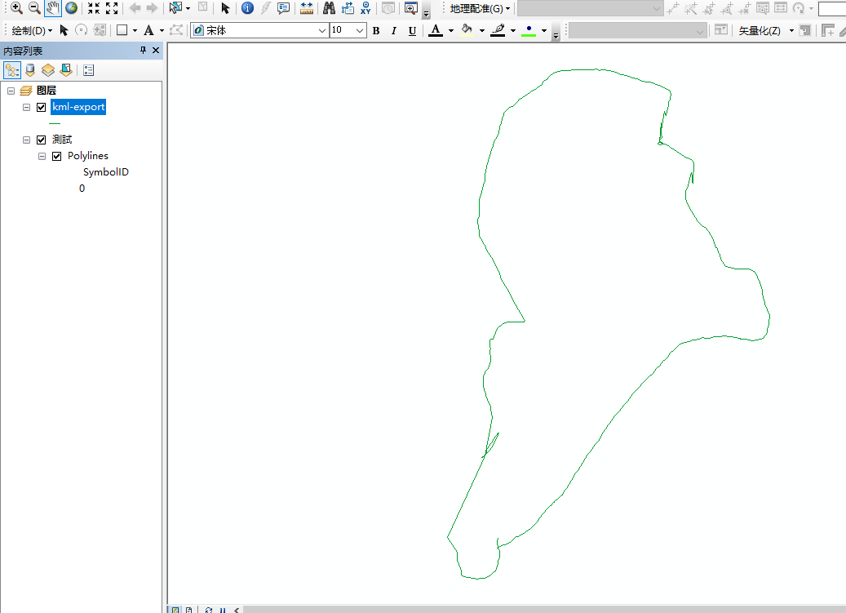Open the Find binoculars tool
The width and height of the screenshot is (846, 613).
click(329, 8)
